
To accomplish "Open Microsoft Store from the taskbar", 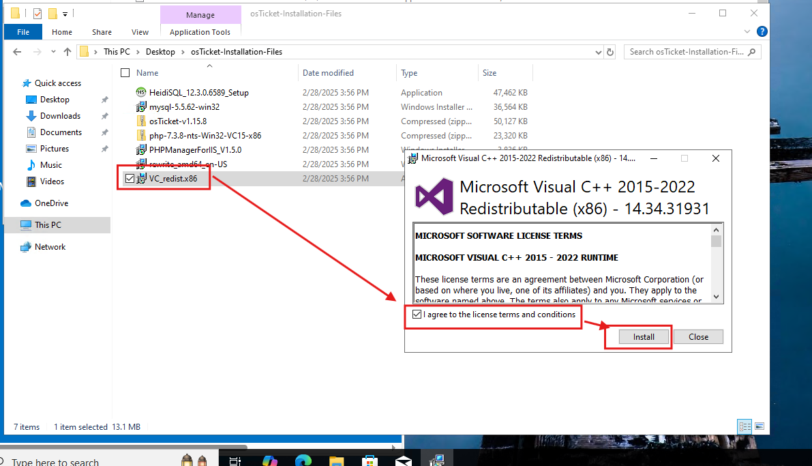I will click(x=370, y=461).
